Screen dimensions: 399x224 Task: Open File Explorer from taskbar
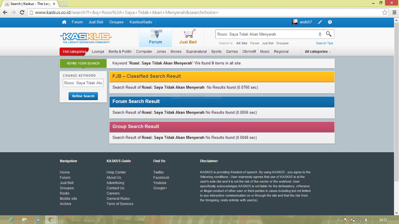pyautogui.click(x=24, y=220)
